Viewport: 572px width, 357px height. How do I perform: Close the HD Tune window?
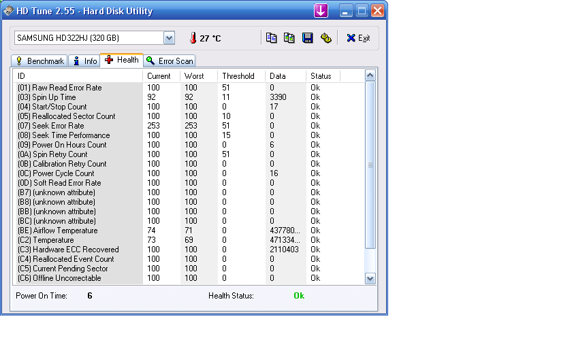pyautogui.click(x=377, y=11)
